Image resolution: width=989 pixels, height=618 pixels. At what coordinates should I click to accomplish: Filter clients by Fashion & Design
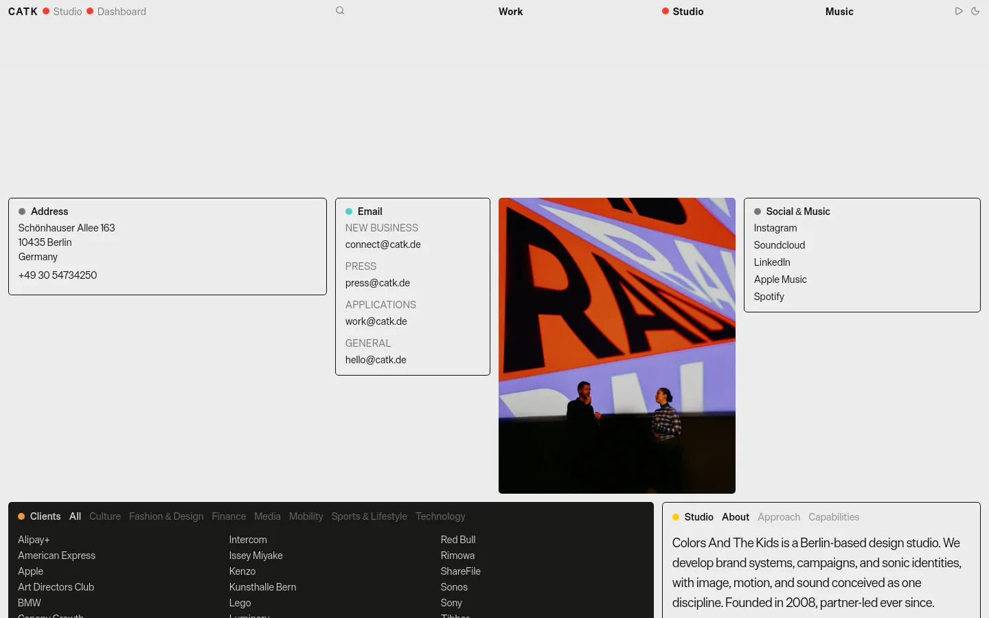[166, 516]
